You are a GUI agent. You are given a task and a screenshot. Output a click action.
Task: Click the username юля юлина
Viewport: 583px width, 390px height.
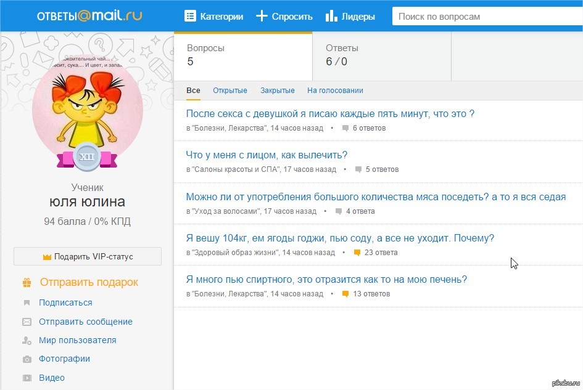click(x=88, y=201)
